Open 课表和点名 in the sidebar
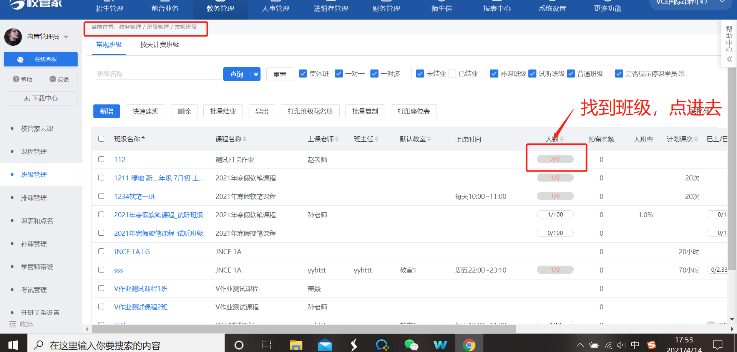Image resolution: width=737 pixels, height=352 pixels. coord(37,220)
